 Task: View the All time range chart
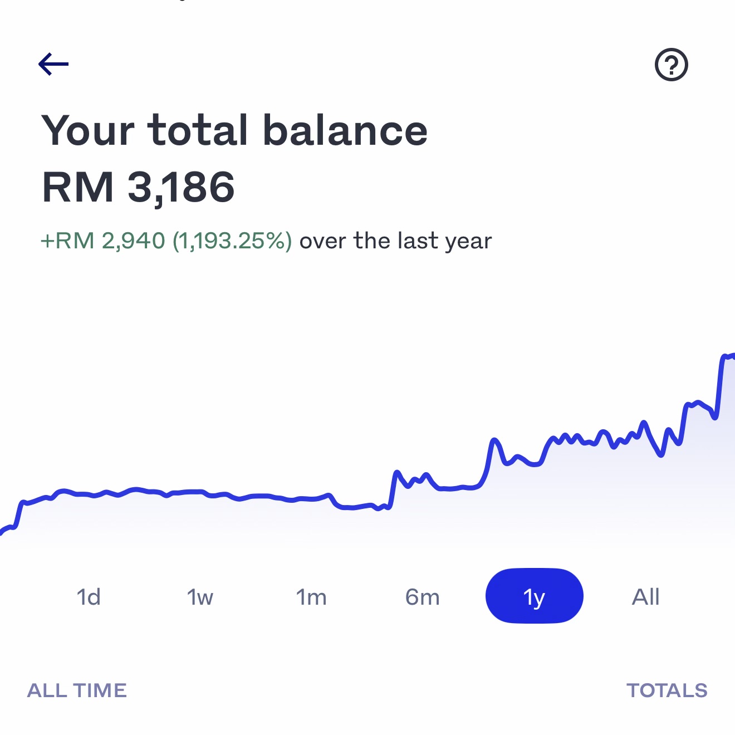[x=645, y=597]
